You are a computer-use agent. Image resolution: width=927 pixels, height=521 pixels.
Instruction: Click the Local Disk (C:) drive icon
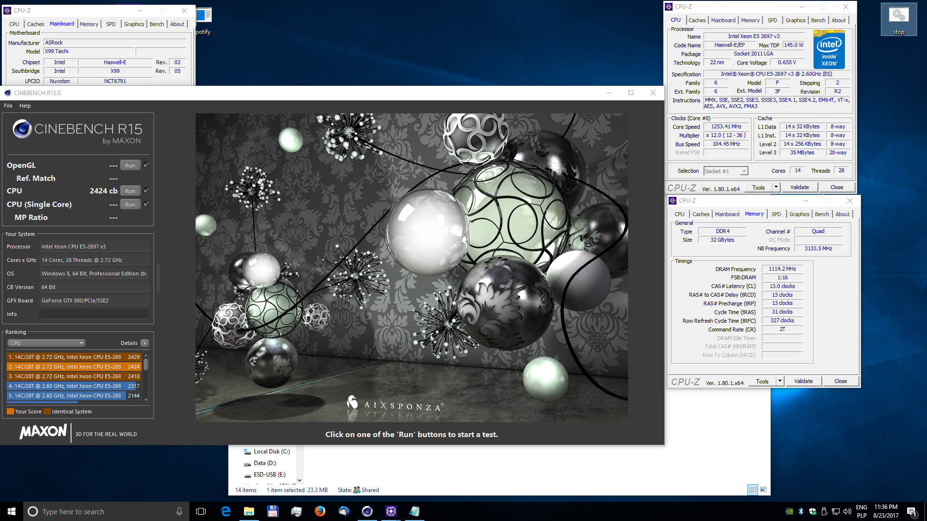point(247,452)
